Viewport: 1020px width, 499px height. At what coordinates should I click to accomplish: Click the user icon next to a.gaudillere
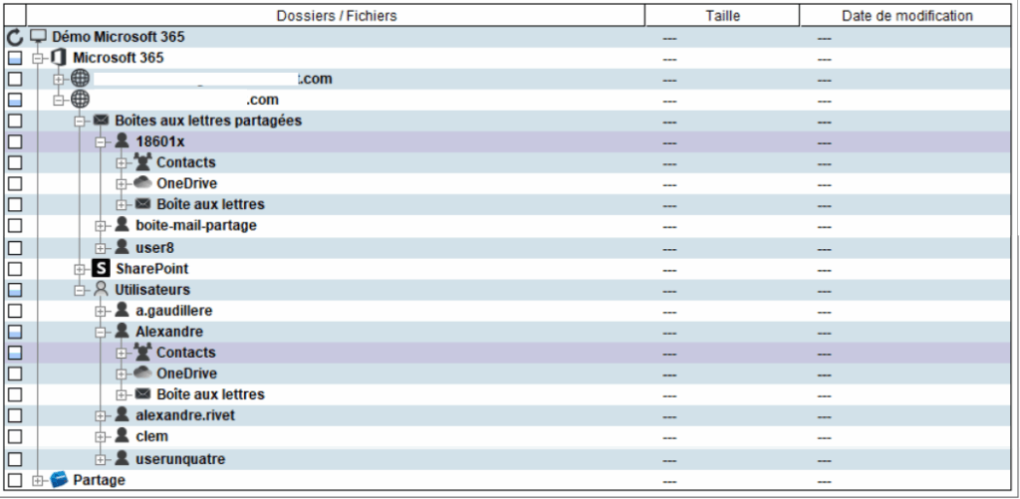click(x=122, y=310)
